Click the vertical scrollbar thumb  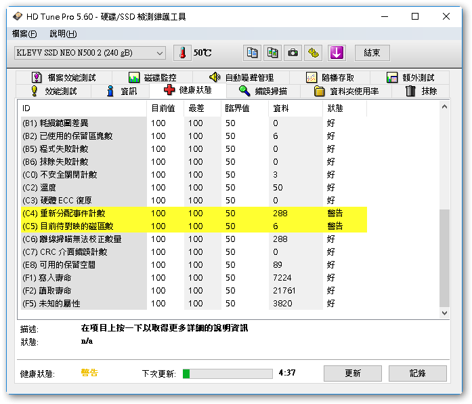444,258
